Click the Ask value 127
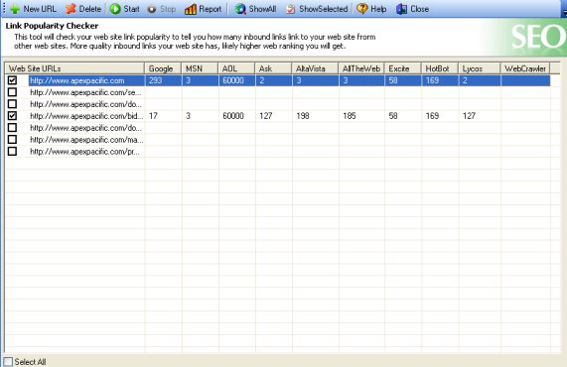The width and height of the screenshot is (567, 367). pos(266,116)
